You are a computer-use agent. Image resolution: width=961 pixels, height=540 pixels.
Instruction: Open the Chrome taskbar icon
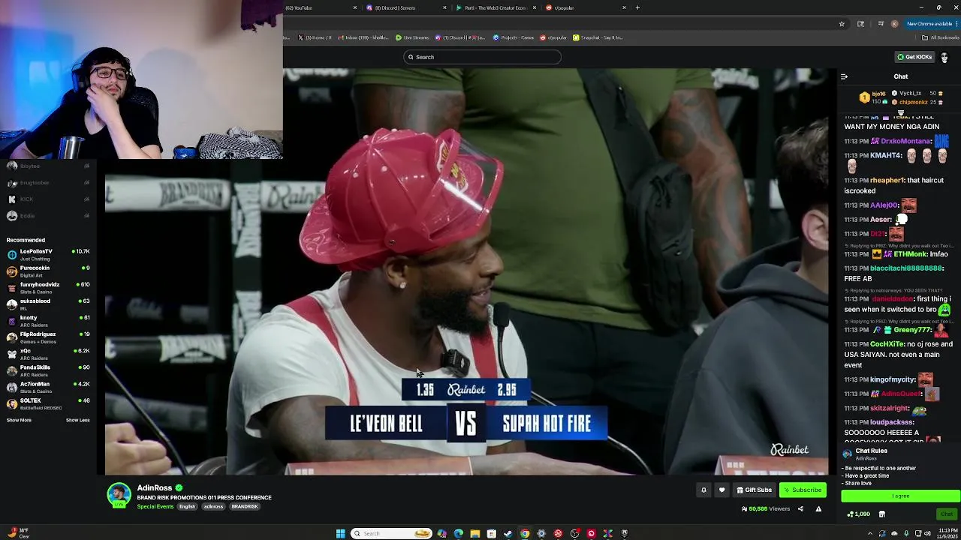525,533
